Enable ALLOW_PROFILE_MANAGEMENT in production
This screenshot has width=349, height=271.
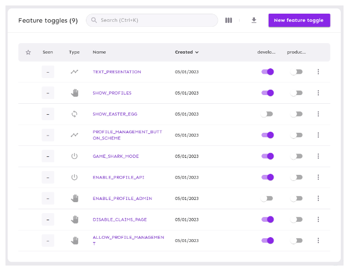point(296,240)
